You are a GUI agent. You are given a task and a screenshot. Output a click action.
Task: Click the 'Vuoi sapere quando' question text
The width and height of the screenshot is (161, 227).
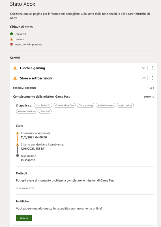pos(59,209)
